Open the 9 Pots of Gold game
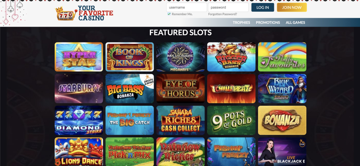360x166 pixels. 231,120
